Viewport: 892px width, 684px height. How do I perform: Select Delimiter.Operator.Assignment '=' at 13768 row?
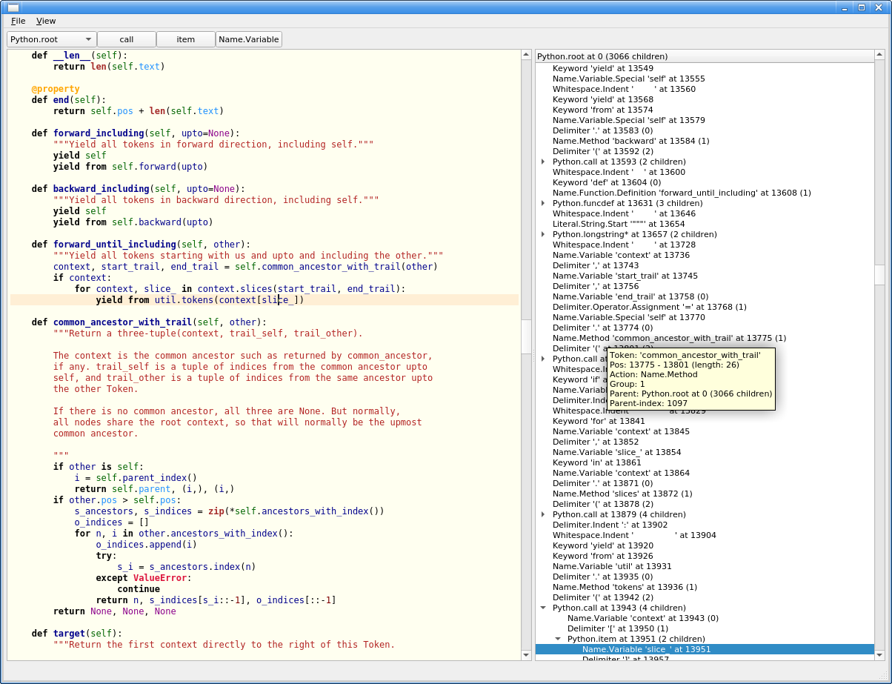(x=705, y=307)
